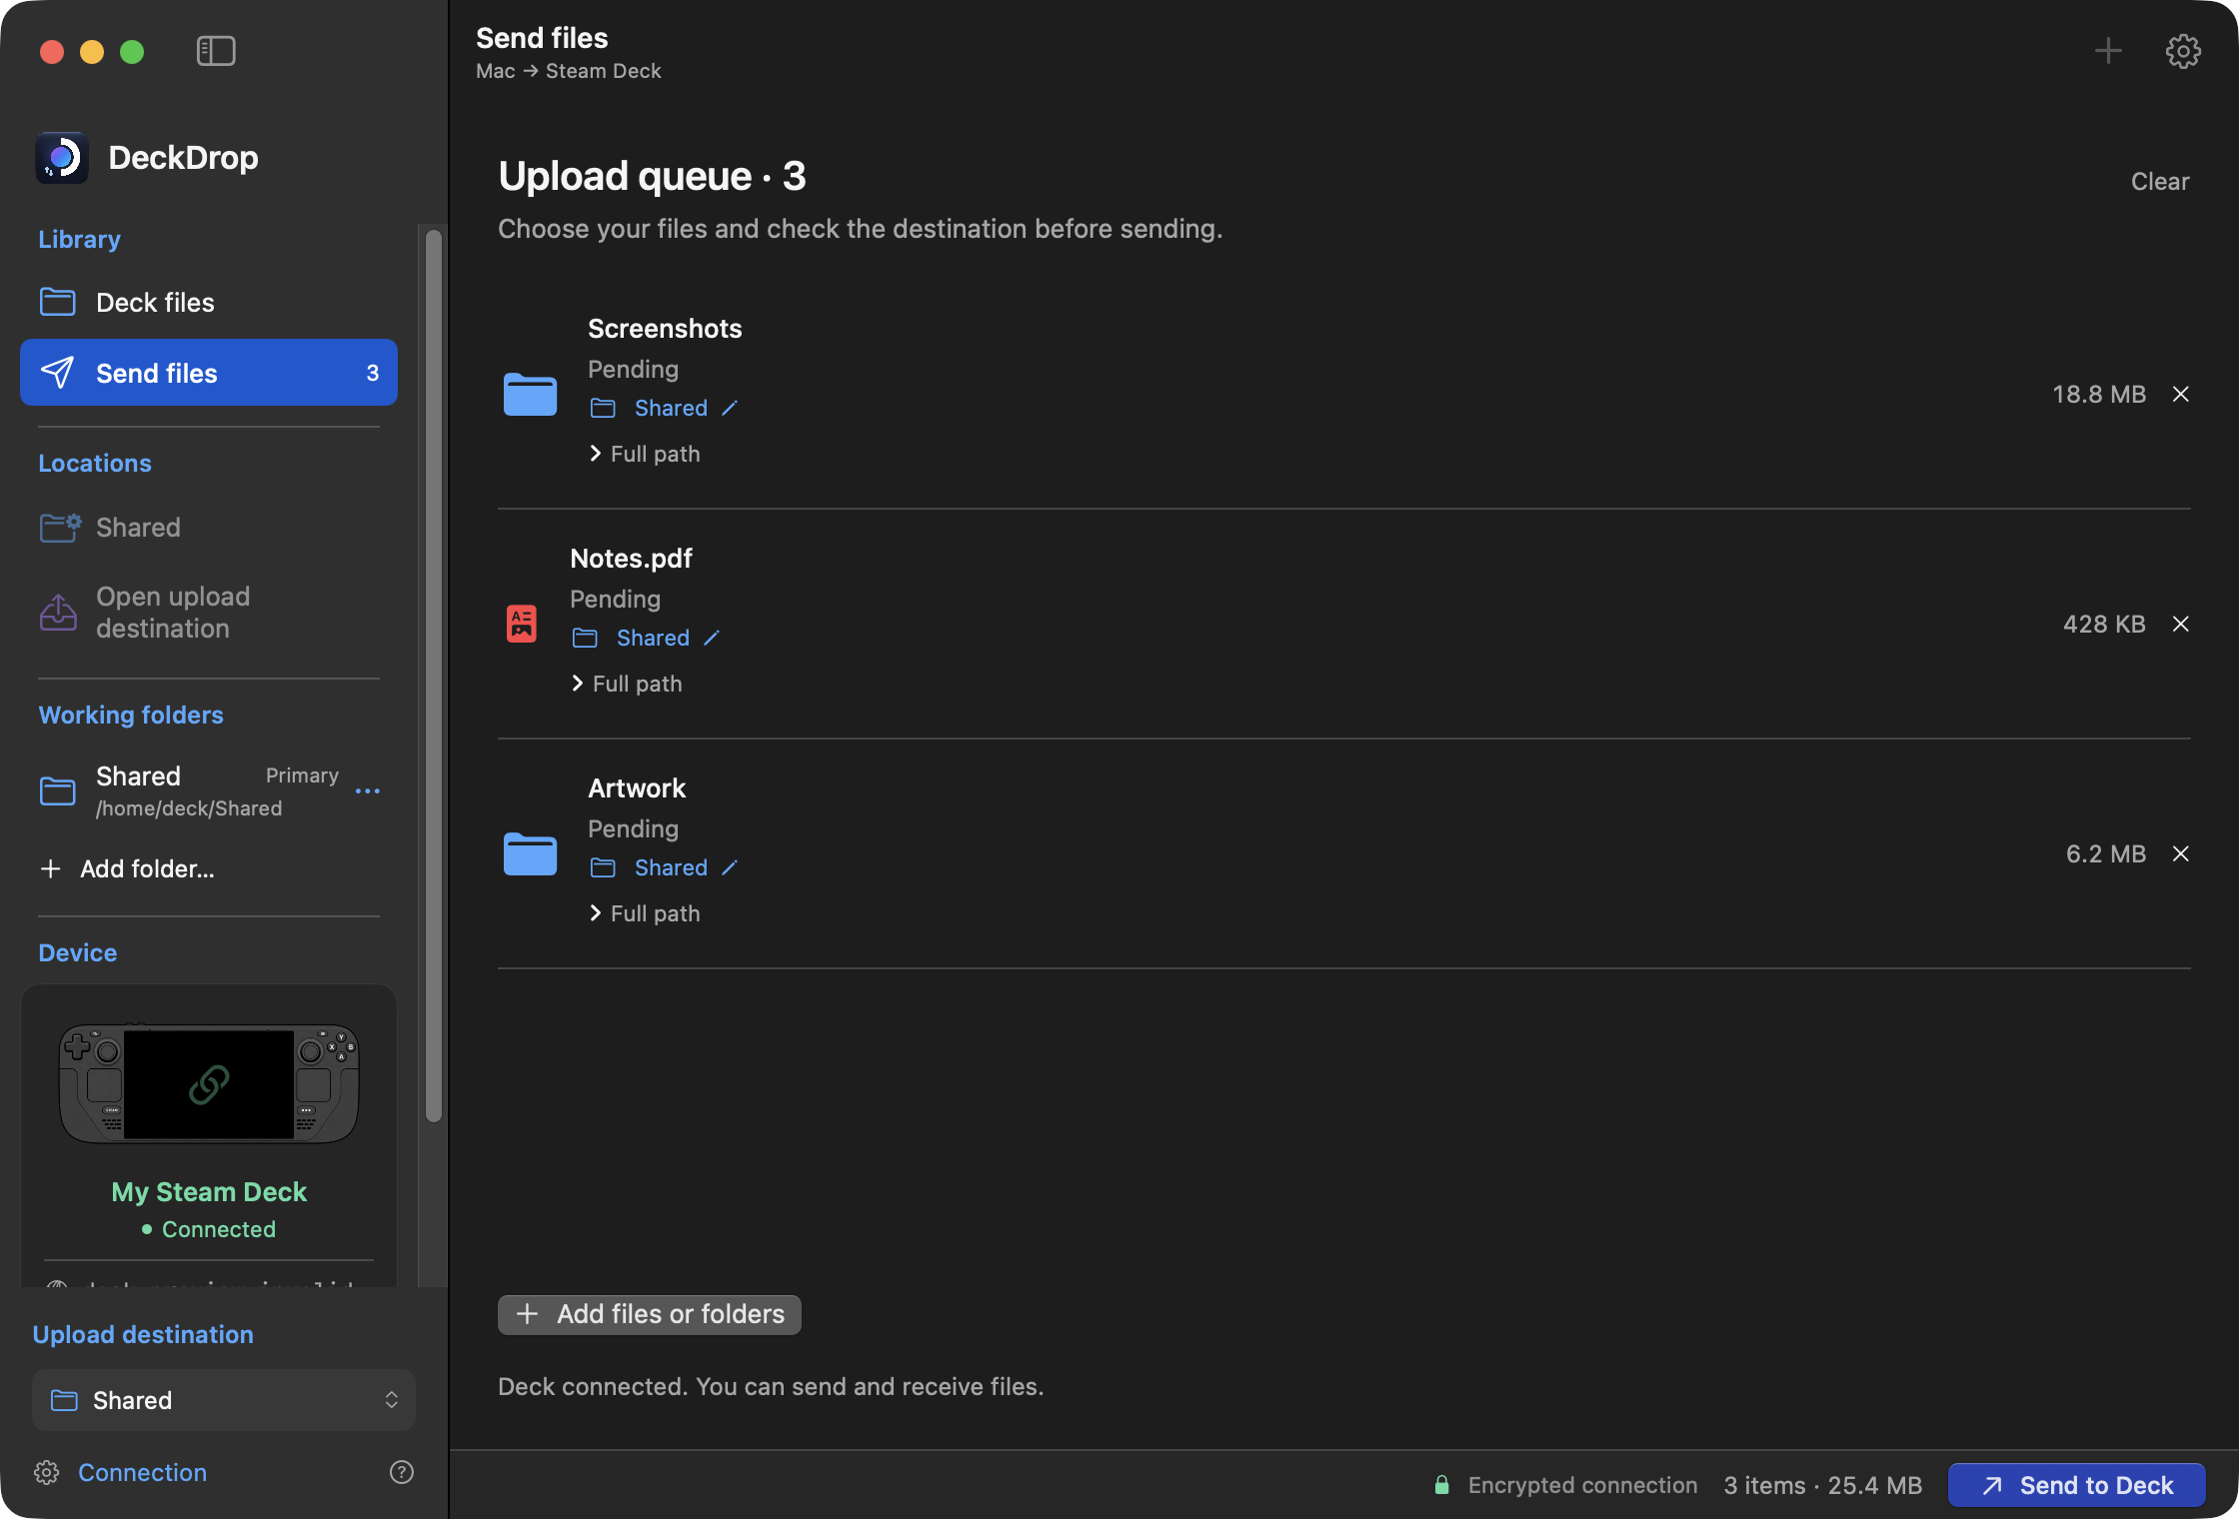Click the DeckDrop app logo
This screenshot has height=1519, width=2239.
pyautogui.click(x=62, y=158)
